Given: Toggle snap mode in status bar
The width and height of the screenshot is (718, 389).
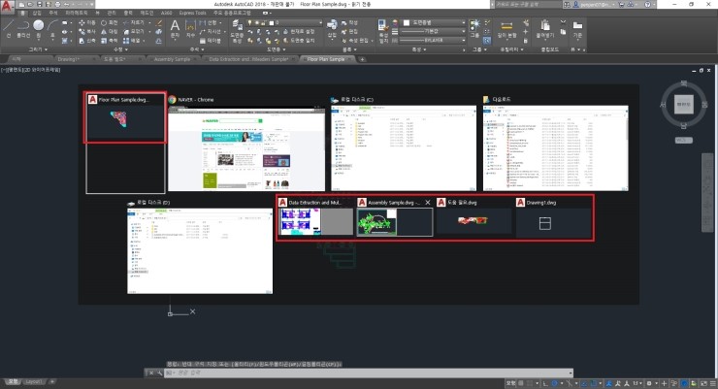Looking at the screenshot, I should (x=531, y=383).
